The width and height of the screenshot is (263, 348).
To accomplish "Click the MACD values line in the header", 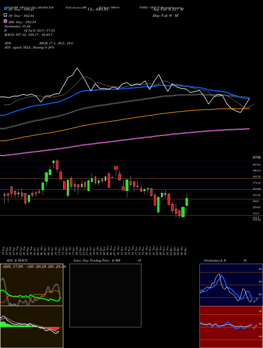I will pyautogui.click(x=28, y=35).
